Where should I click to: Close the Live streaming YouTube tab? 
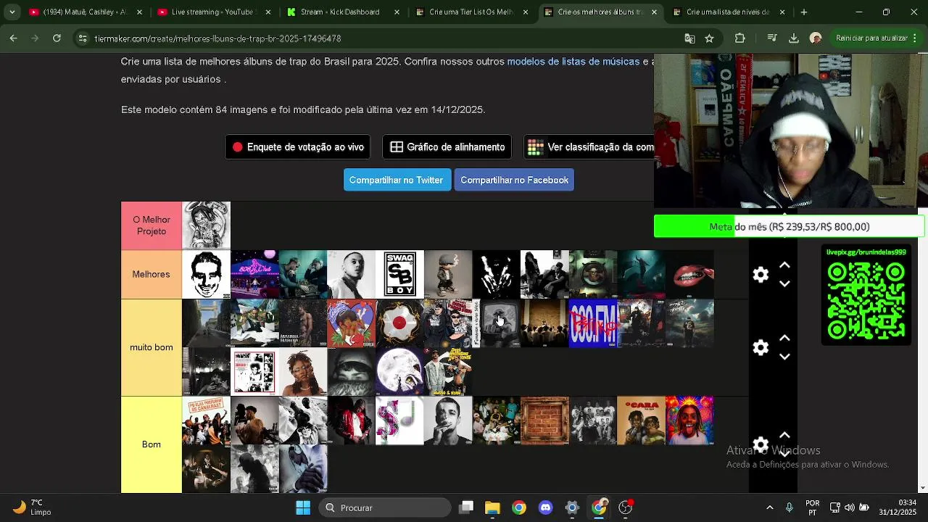pos(268,12)
